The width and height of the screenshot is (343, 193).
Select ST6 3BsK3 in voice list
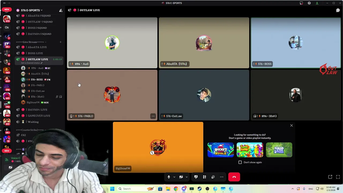(42, 97)
